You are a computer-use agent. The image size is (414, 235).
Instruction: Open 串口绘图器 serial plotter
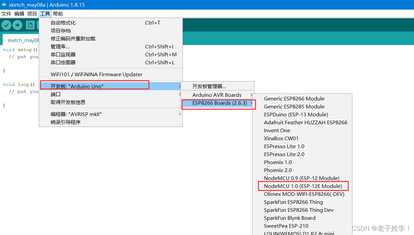(x=111, y=62)
